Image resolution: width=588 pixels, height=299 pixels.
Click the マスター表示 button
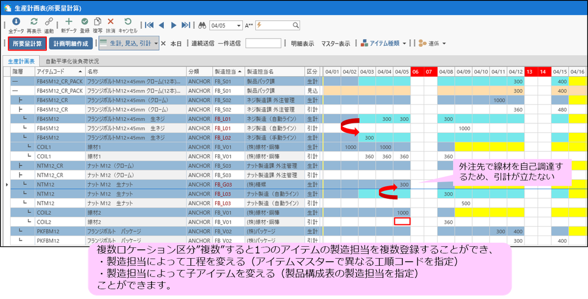pyautogui.click(x=335, y=44)
